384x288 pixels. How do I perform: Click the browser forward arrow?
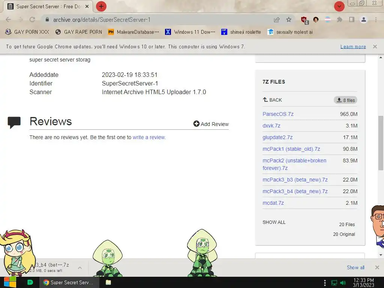point(20,19)
